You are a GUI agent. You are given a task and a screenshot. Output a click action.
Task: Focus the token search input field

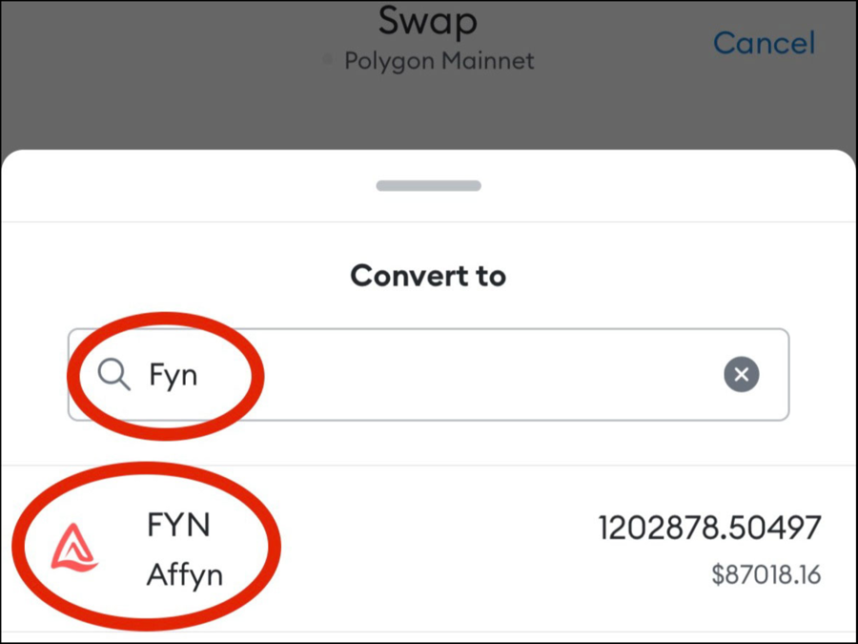pos(427,375)
